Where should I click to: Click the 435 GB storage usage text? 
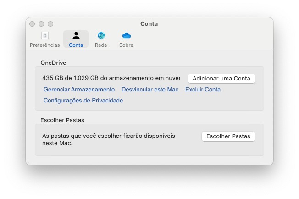pyautogui.click(x=111, y=78)
